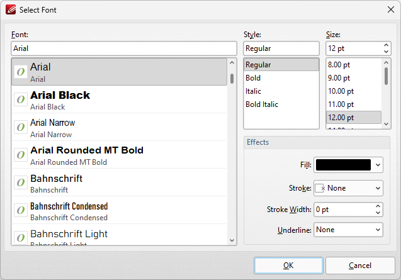Click the no-stroke icon in Stroke dropdown
The image size is (401, 280).
pos(320,189)
